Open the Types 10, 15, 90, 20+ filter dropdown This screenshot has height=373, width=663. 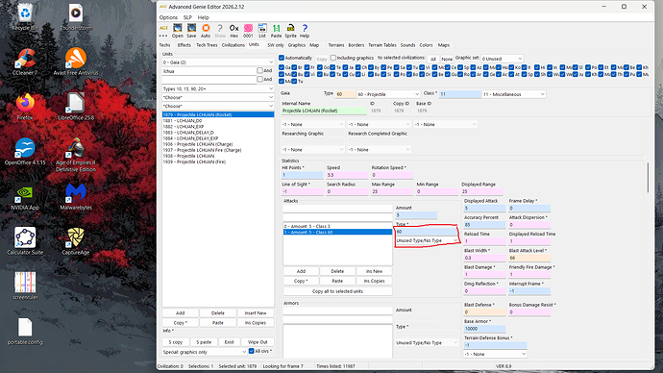pos(218,88)
